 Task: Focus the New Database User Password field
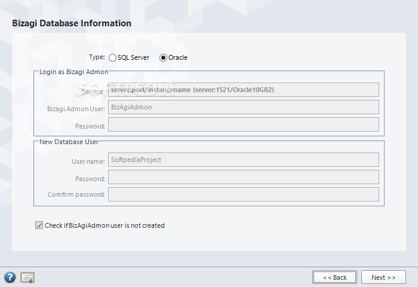click(243, 178)
